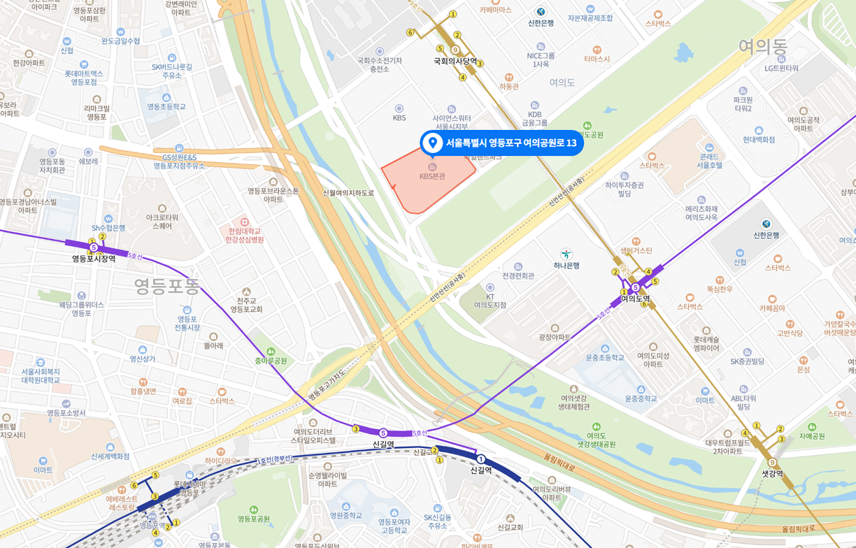Image resolution: width=856 pixels, height=548 pixels.
Task: Click the 중마루공원 park icon
Action: (x=271, y=352)
